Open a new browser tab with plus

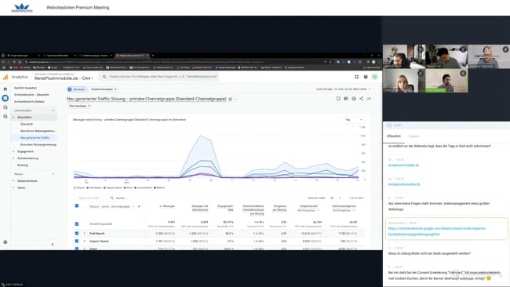tap(152, 56)
